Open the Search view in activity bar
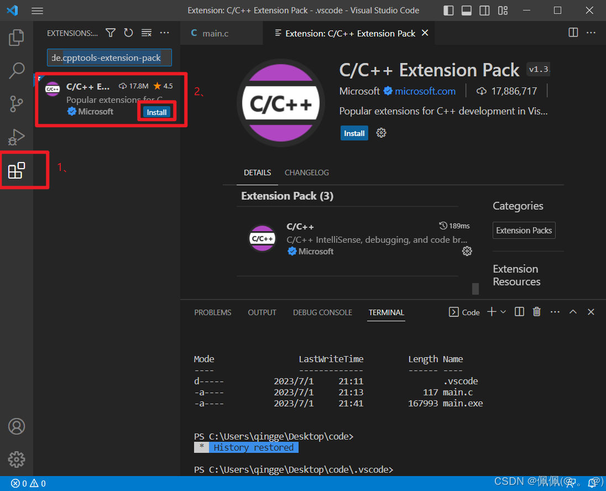This screenshot has width=606, height=491. pos(16,70)
